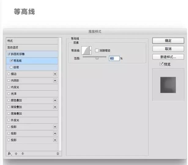Toggle the 预览 preview checkbox
This screenshot has height=165, width=188.
tap(161, 64)
